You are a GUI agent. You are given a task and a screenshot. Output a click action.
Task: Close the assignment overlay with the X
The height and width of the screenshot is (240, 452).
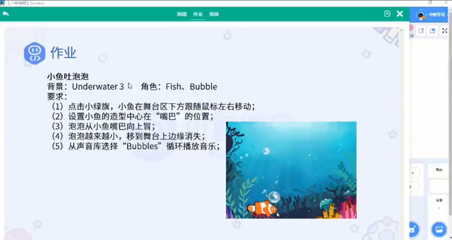(x=400, y=14)
